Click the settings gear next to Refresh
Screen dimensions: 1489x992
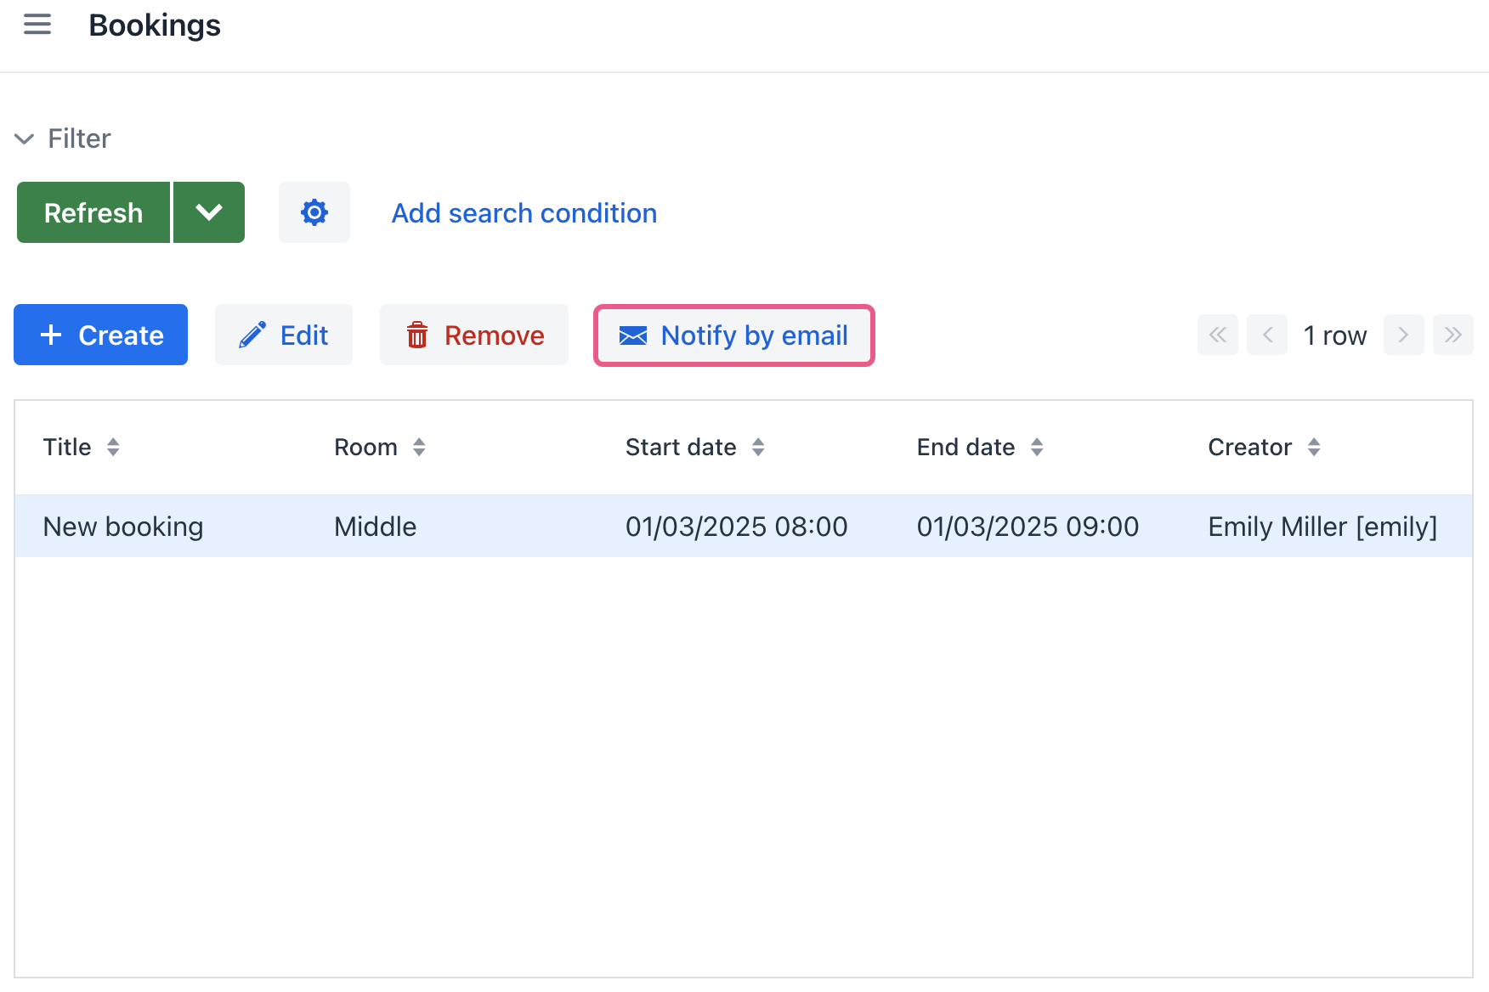click(314, 212)
